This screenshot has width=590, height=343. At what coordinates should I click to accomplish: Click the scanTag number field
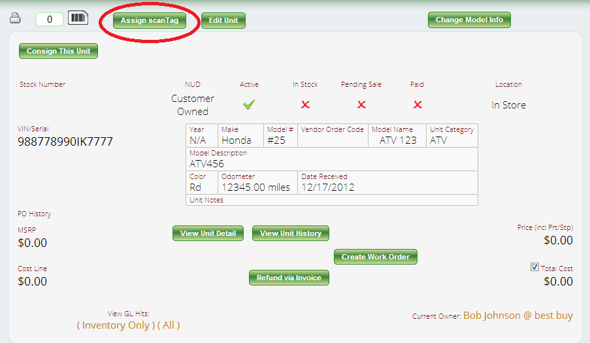50,20
